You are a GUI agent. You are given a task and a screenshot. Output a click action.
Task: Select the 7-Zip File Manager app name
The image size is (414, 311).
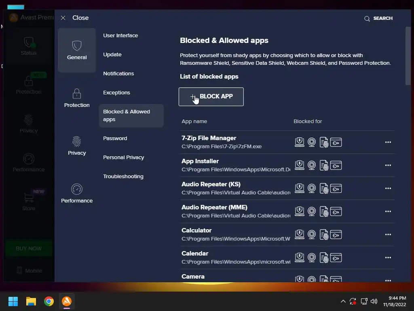(209, 138)
